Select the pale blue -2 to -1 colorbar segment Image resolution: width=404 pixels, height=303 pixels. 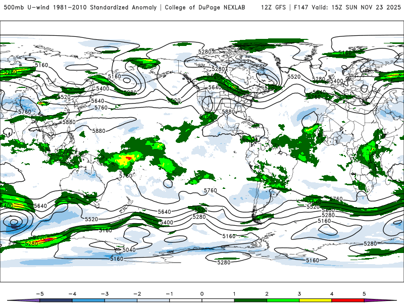[154, 300]
